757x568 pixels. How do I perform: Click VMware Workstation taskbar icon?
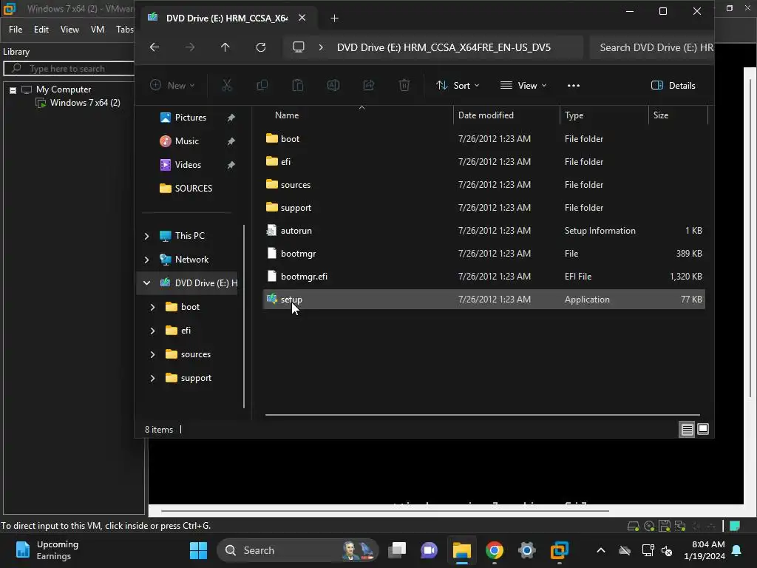coord(559,550)
